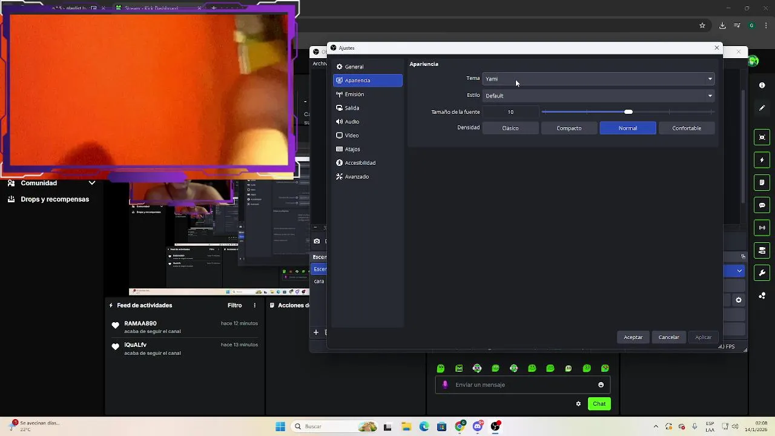Click the font size value field
775x436 pixels.
(x=510, y=112)
